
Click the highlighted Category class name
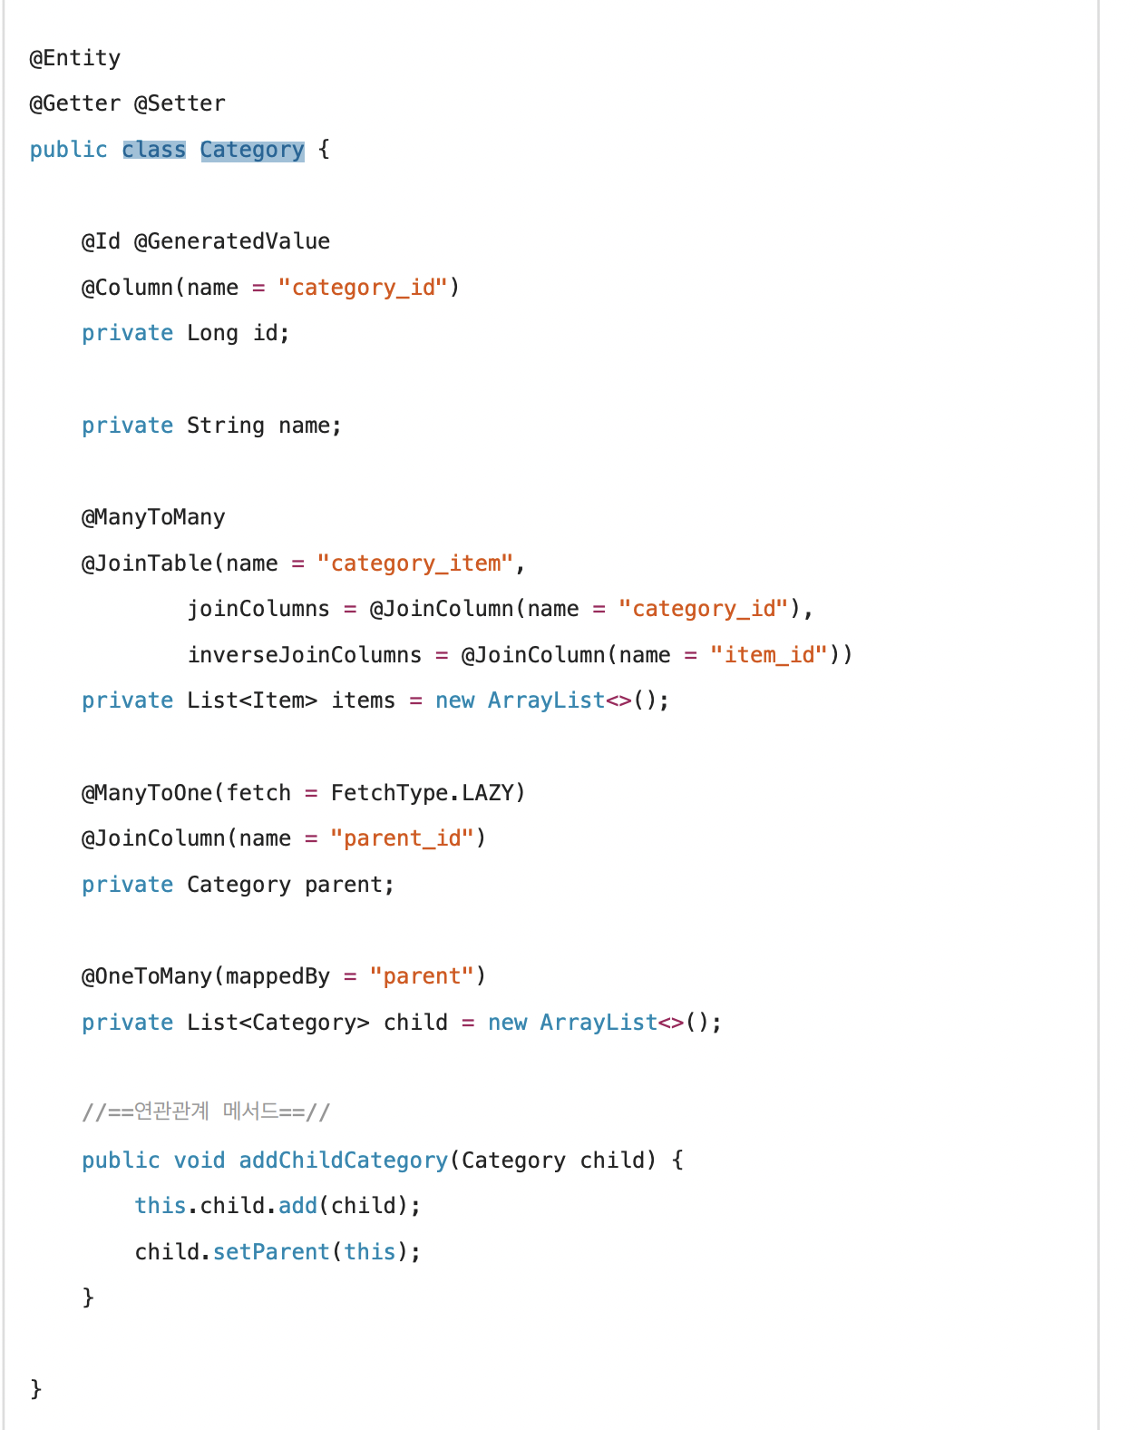click(252, 150)
